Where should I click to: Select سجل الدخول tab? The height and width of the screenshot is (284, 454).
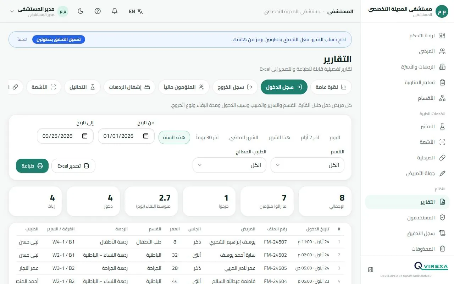coord(284,87)
